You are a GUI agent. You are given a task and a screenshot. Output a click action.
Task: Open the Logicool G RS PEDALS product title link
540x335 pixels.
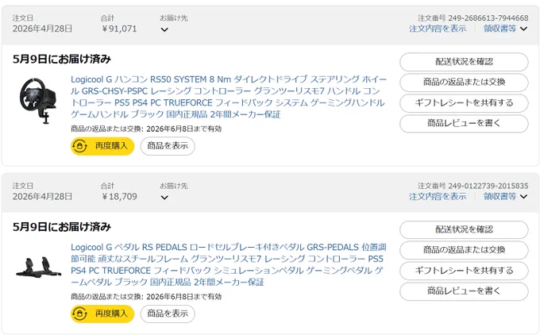pos(229,264)
